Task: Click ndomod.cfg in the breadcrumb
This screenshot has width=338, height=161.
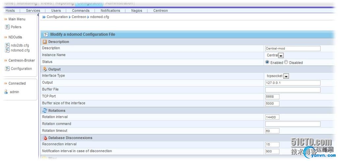Action: coord(99,17)
